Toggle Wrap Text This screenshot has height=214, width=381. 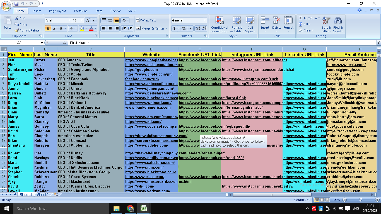[146, 20]
